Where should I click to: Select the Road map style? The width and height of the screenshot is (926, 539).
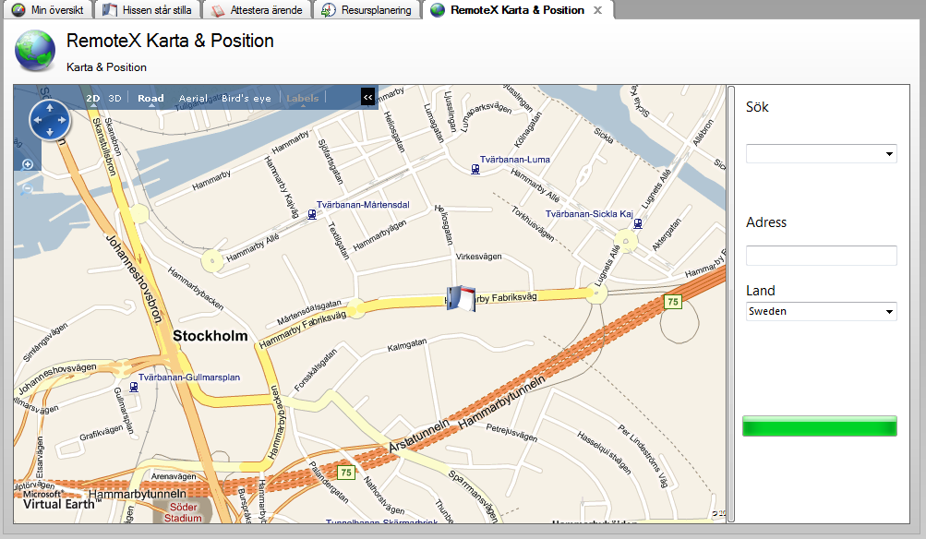point(150,99)
